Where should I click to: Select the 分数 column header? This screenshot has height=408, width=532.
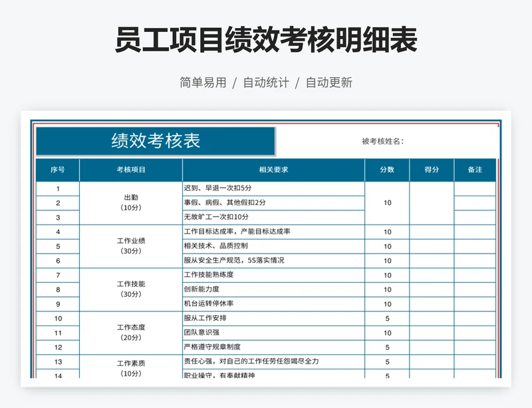tap(387, 170)
